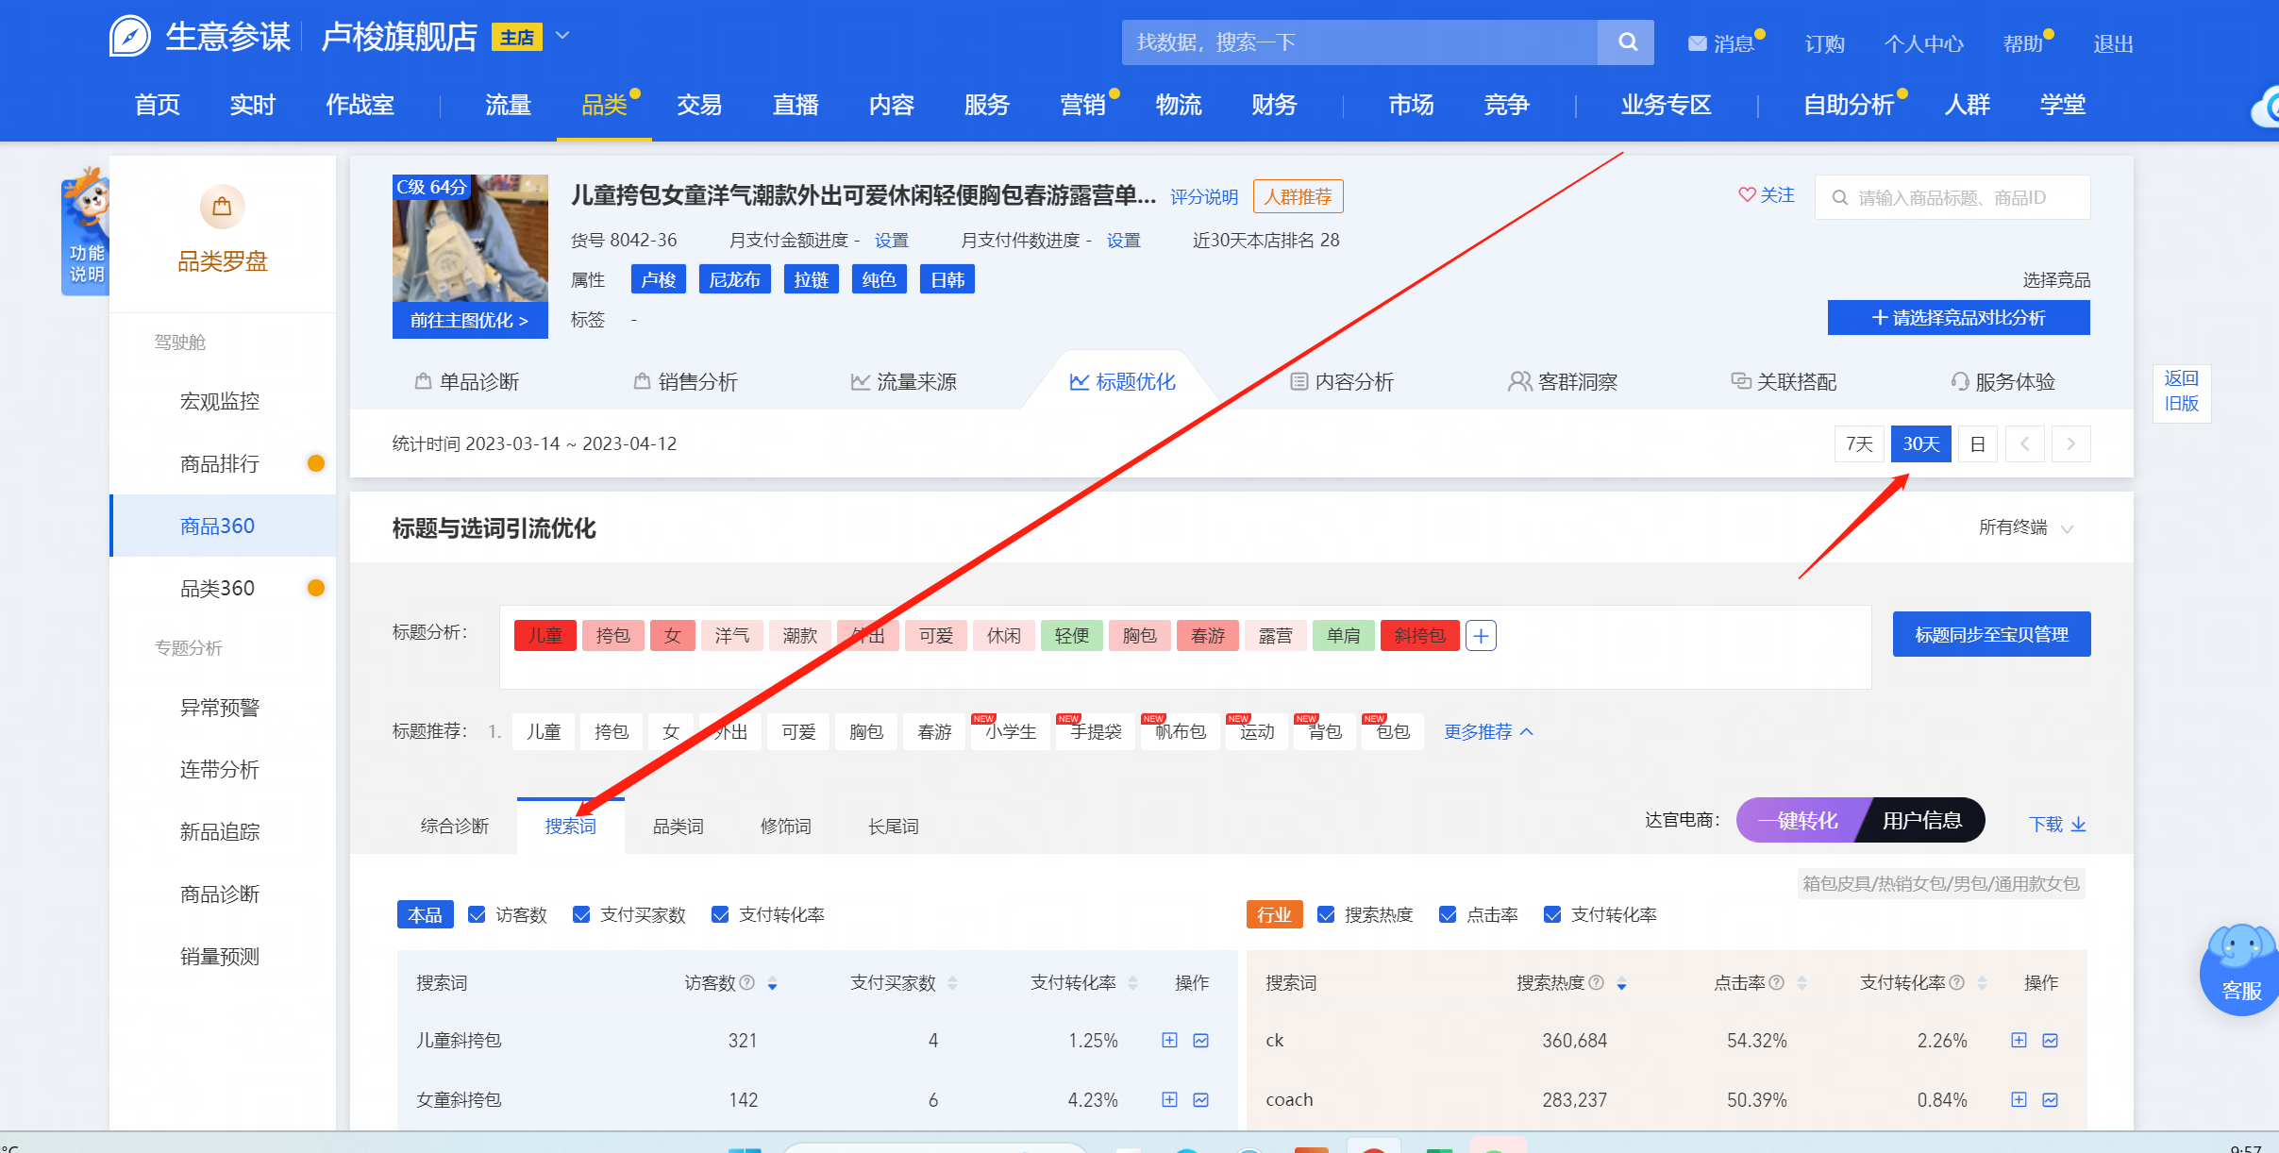
Task: Select red 儿童 title keyword tag
Action: pyautogui.click(x=545, y=636)
